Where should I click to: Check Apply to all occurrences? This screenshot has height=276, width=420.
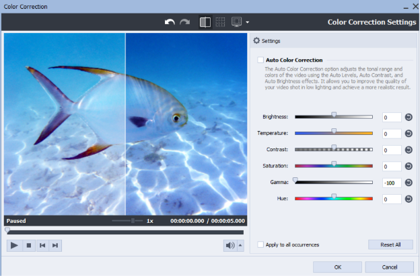click(x=260, y=244)
